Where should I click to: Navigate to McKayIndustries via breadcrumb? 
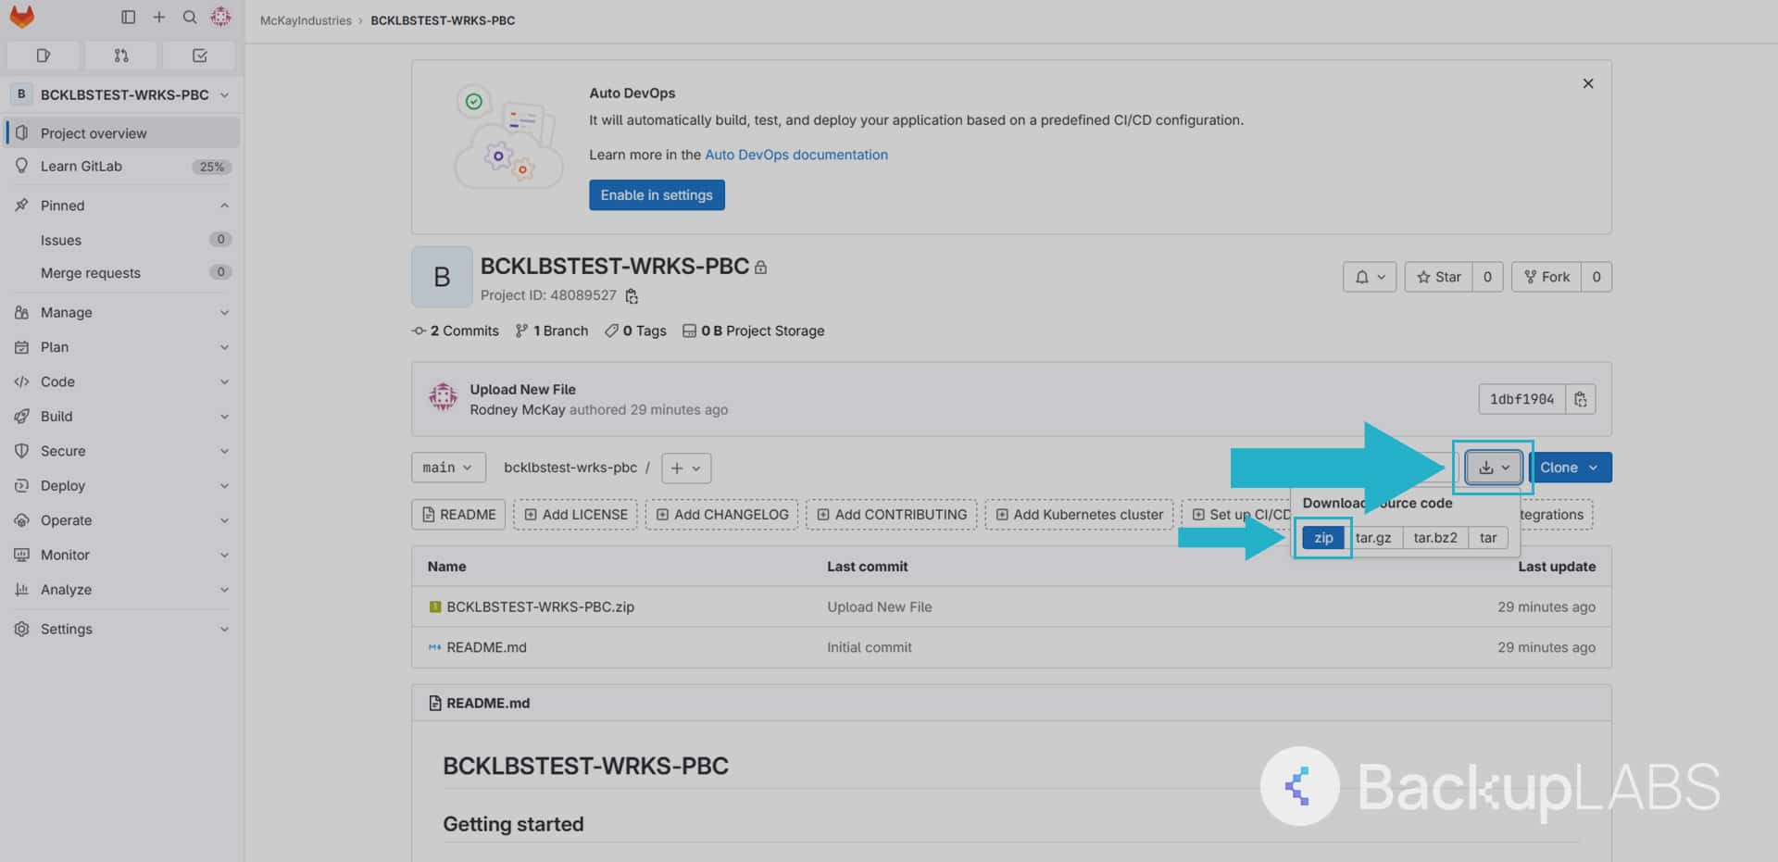(305, 19)
